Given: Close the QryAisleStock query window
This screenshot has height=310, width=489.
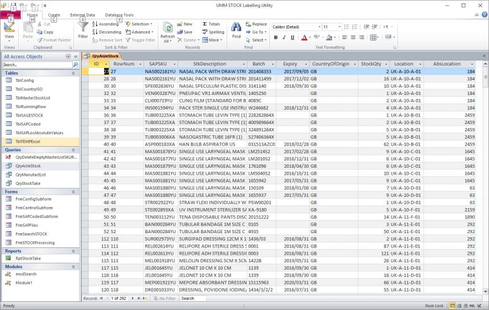Looking at the screenshot, I should [x=484, y=56].
